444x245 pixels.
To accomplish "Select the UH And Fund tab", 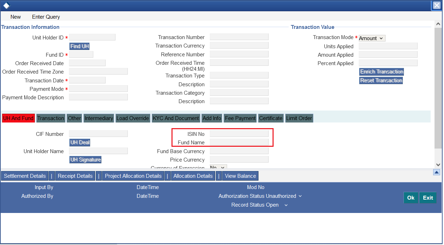I will (x=18, y=118).
